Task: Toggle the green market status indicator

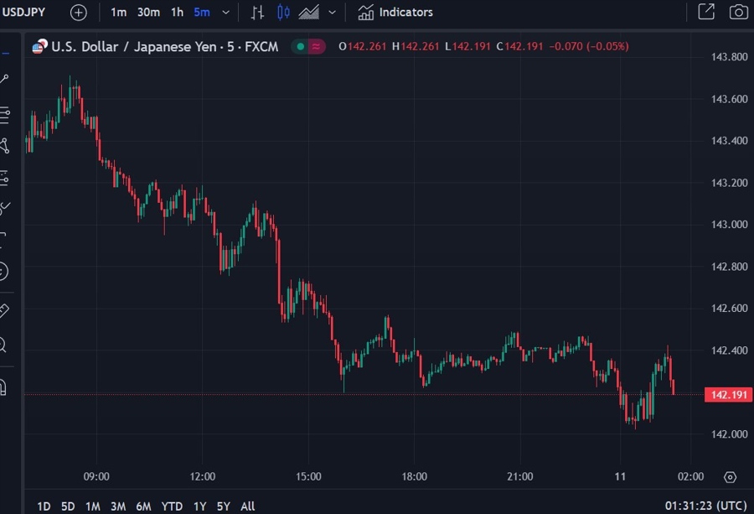Action: [x=299, y=47]
